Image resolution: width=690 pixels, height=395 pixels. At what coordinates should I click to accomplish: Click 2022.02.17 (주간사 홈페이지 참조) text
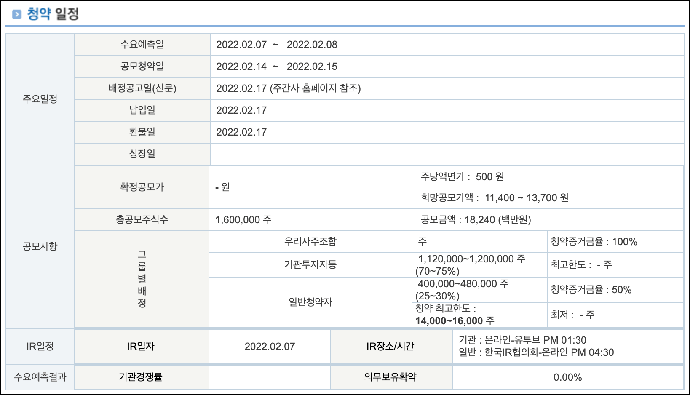pos(289,88)
